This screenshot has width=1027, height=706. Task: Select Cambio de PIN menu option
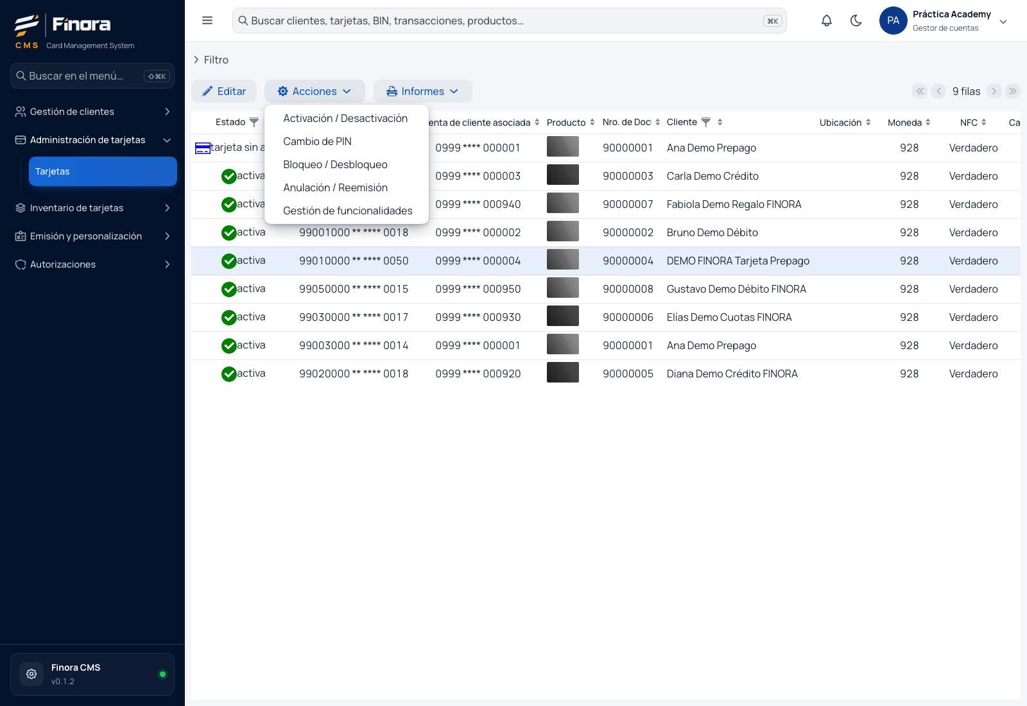point(317,141)
